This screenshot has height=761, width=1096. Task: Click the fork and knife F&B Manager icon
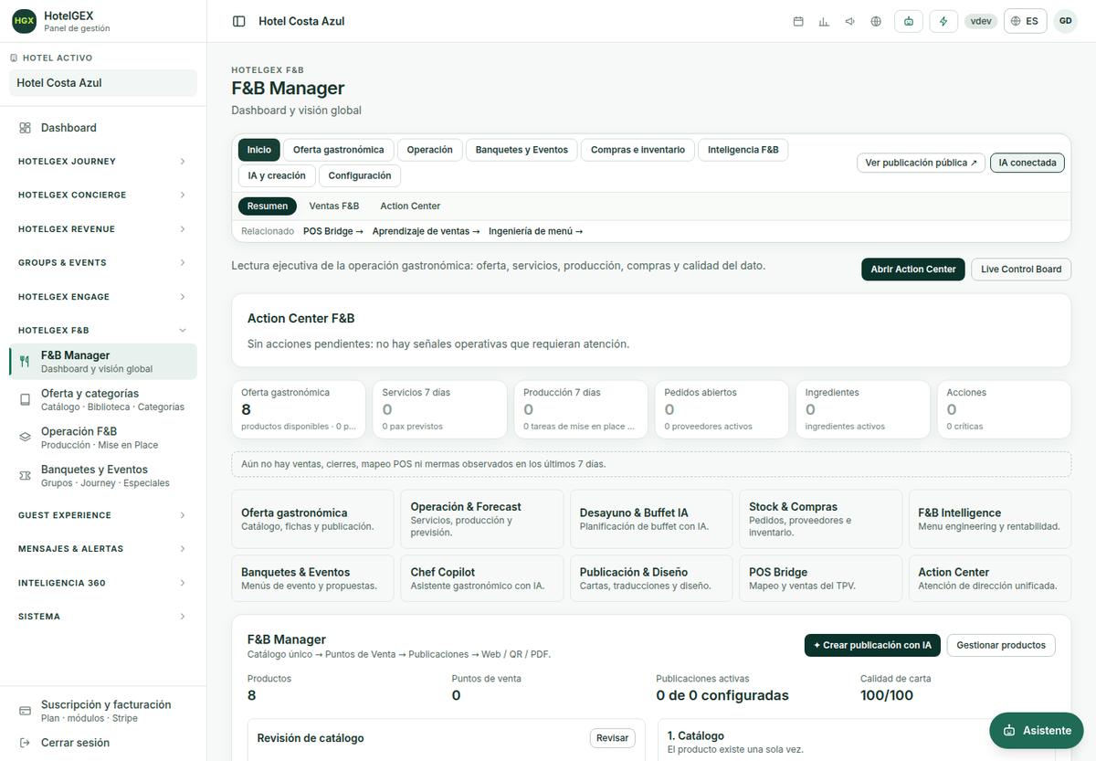26,361
